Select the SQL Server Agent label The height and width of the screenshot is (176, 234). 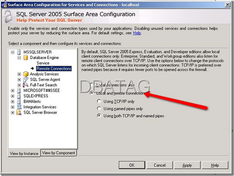[45, 80]
